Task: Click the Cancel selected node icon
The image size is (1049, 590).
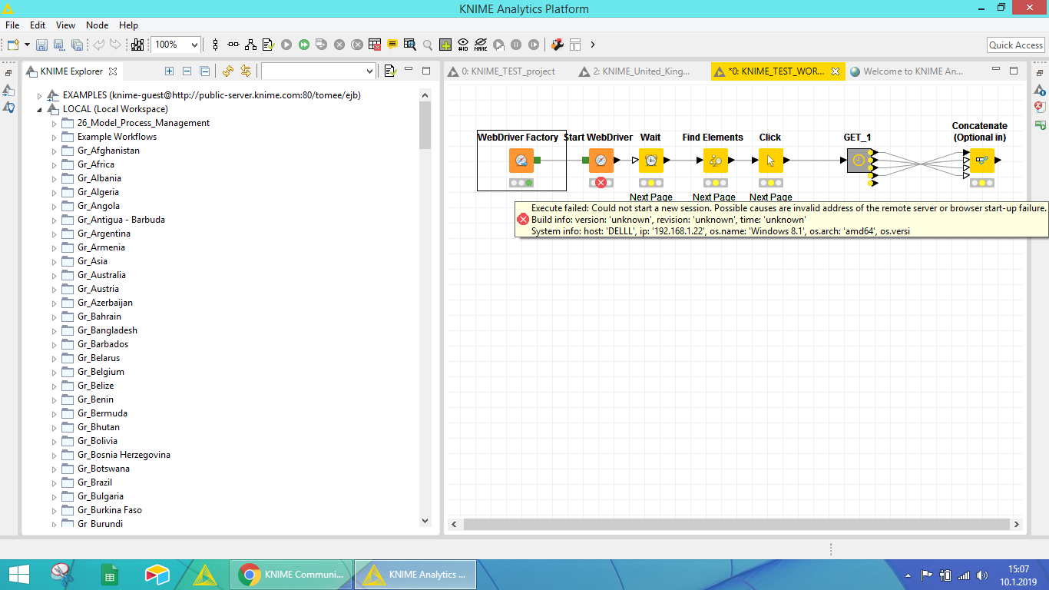Action: (339, 45)
